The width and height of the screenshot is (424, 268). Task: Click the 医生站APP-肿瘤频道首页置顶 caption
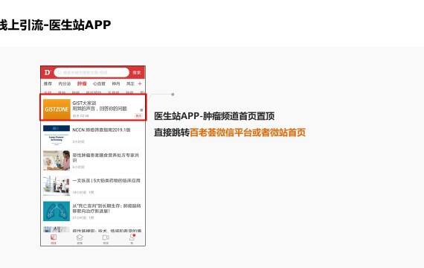(214, 116)
